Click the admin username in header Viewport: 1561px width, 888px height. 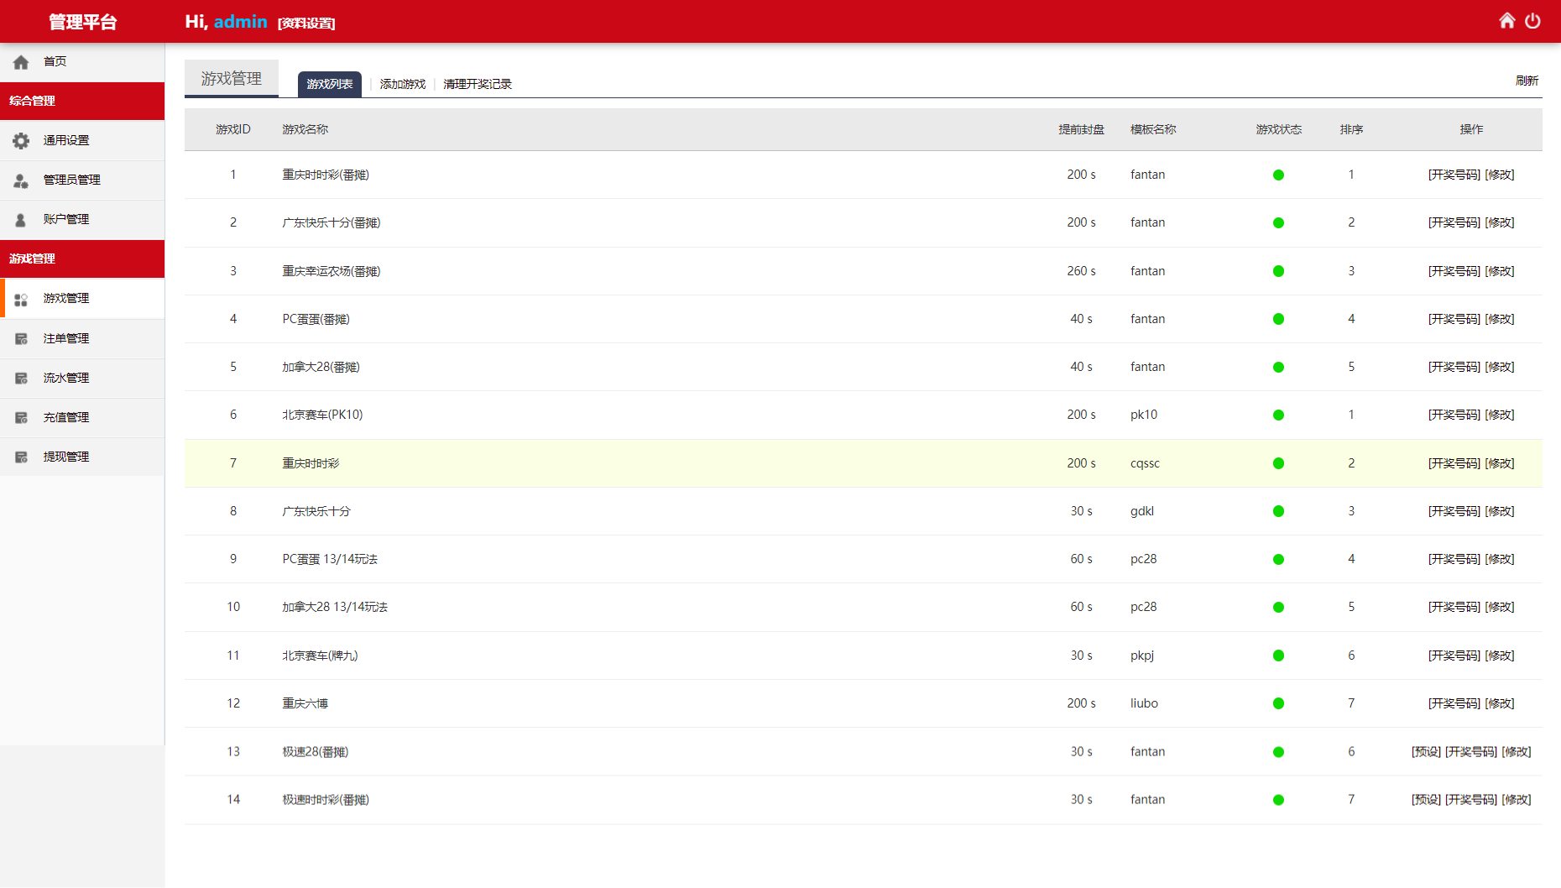click(x=240, y=22)
